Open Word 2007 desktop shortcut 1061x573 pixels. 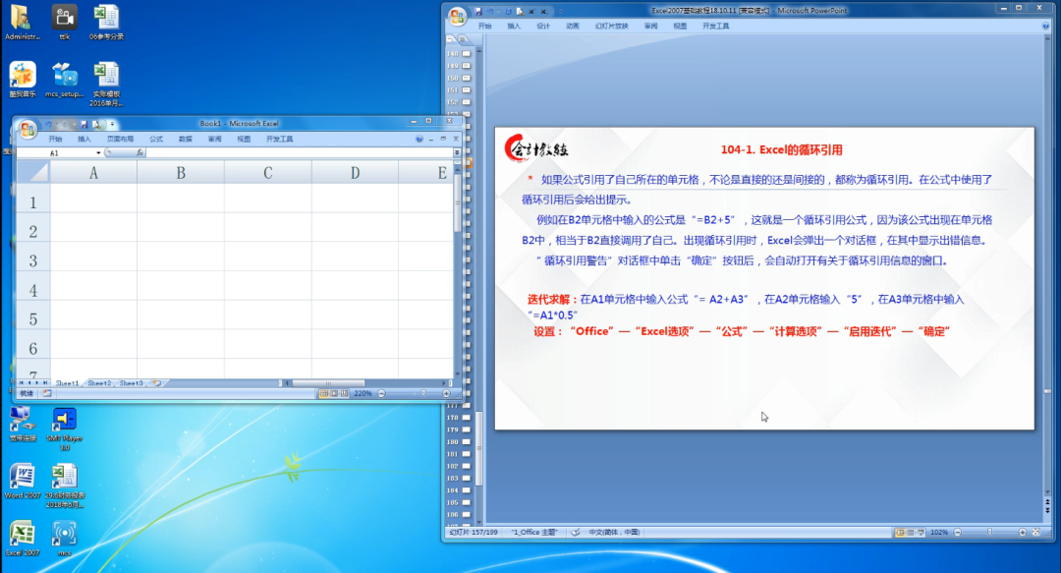(x=23, y=483)
